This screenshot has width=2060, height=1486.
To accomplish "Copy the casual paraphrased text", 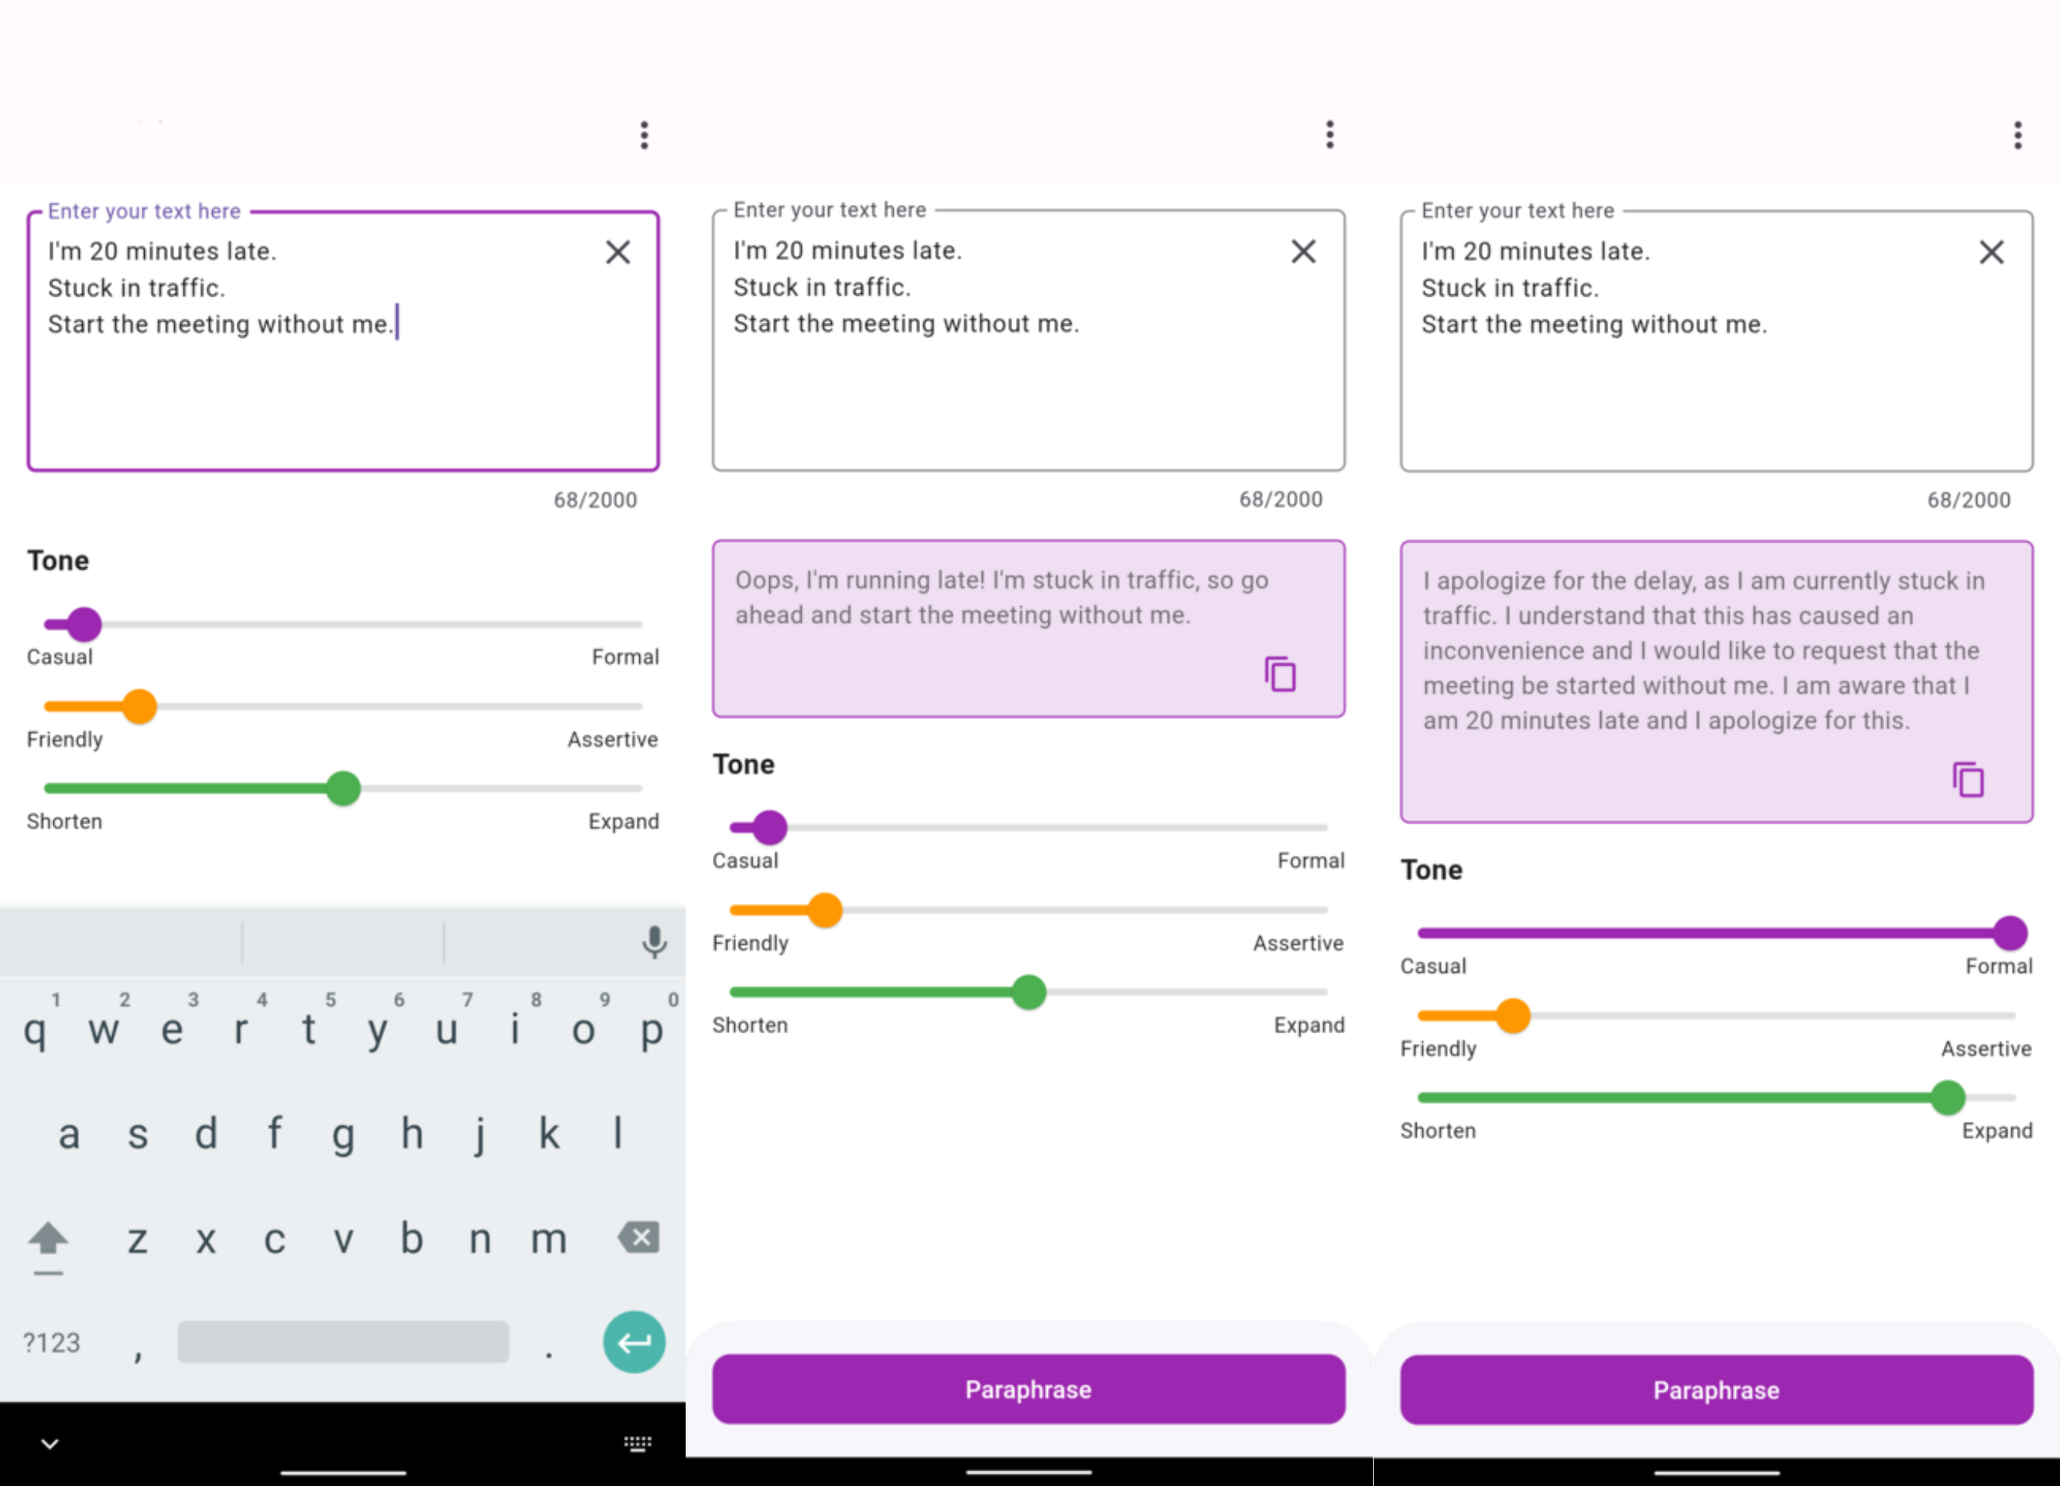I will point(1280,674).
